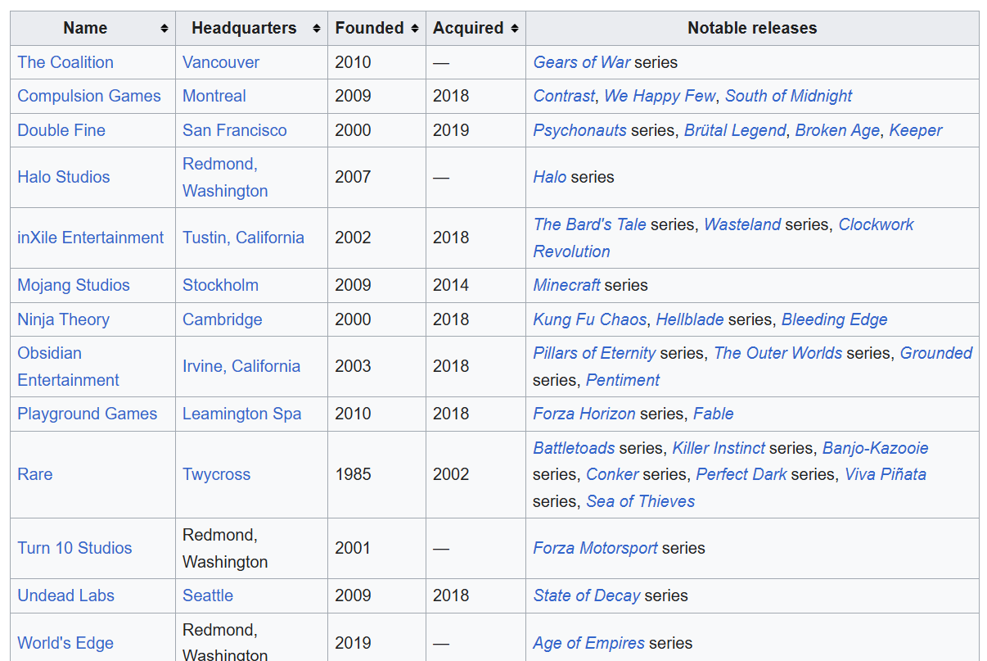The image size is (987, 661).
Task: Follow Halo Studios' Redmond, Washington link
Action: (x=225, y=177)
